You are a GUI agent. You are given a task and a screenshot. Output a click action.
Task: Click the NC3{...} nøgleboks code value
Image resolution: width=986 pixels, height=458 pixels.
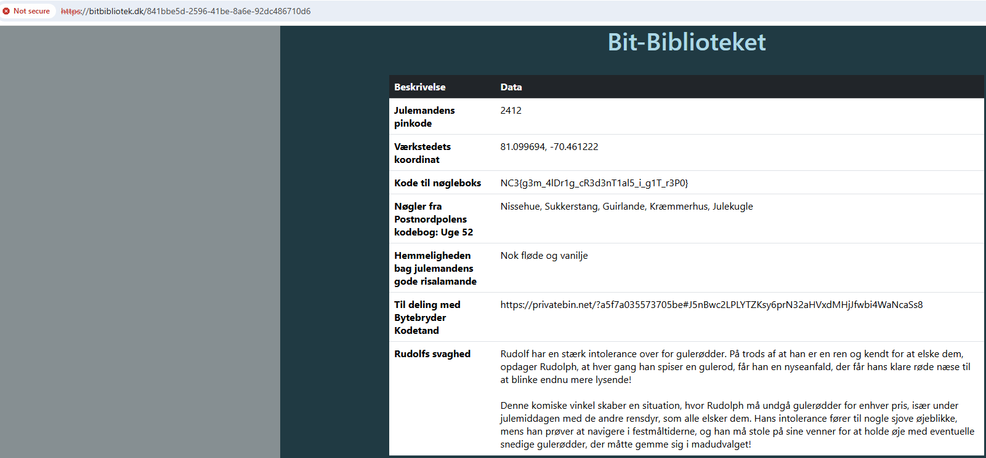point(594,183)
